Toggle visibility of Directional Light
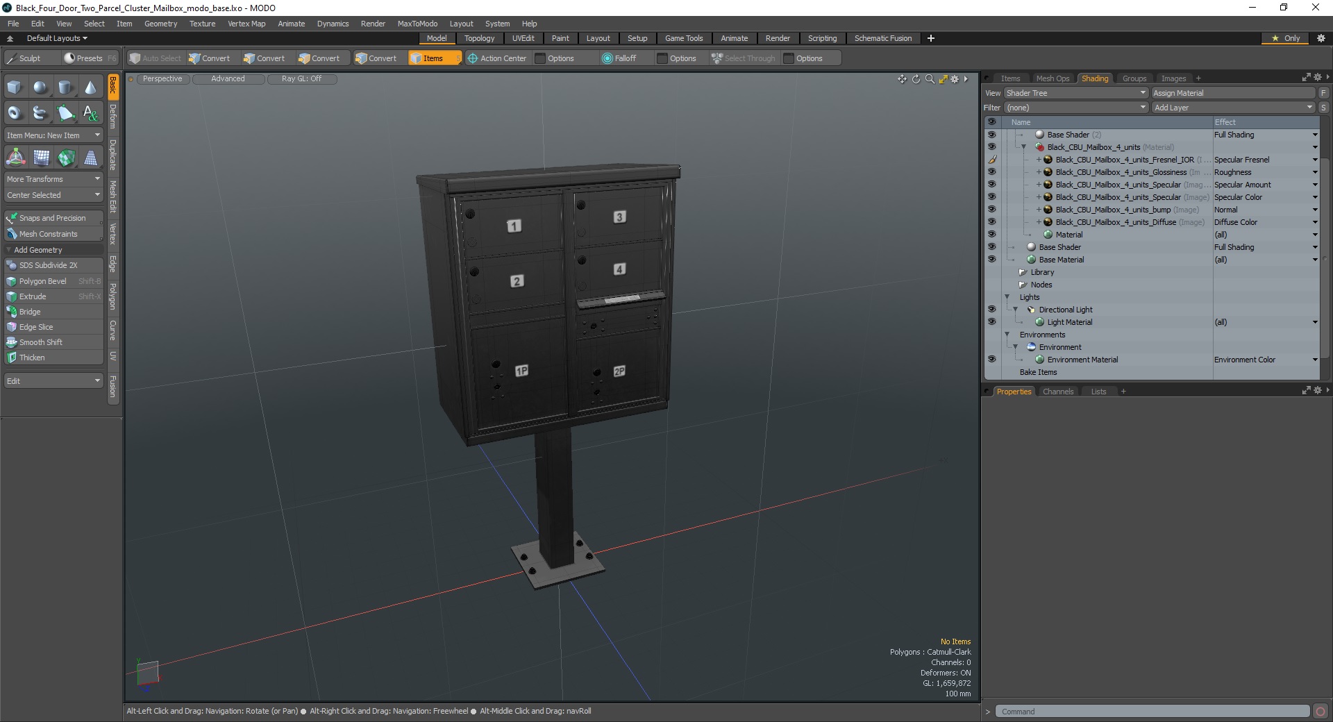Viewport: 1333px width, 722px height. pos(991,310)
